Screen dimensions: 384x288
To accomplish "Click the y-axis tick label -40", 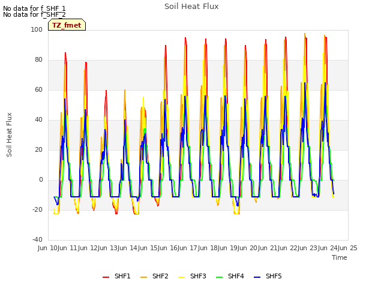I will tap(37, 239).
